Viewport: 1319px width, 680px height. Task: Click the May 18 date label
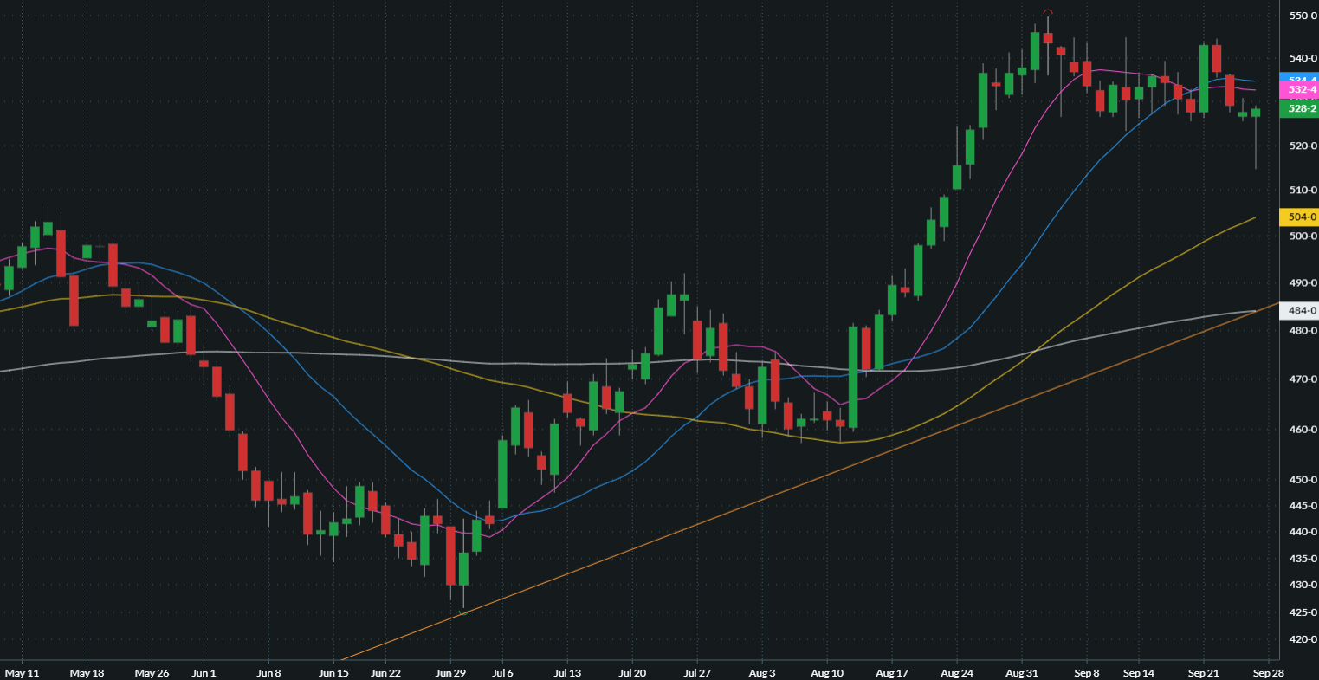tap(87, 672)
